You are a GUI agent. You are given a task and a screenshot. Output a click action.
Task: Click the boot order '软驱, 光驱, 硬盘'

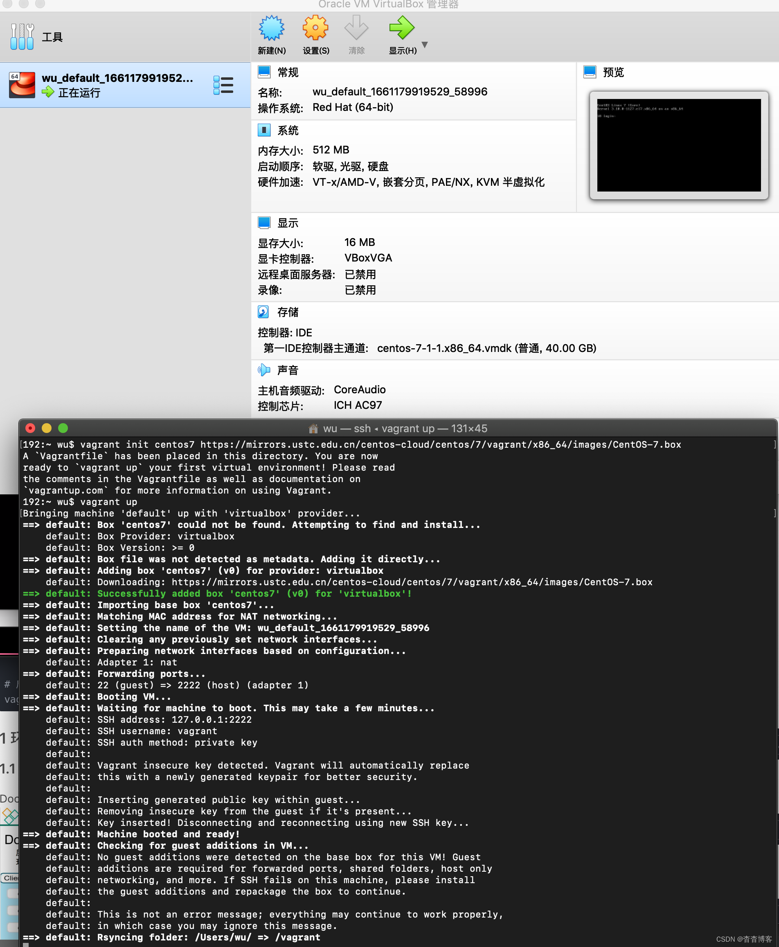click(x=351, y=167)
